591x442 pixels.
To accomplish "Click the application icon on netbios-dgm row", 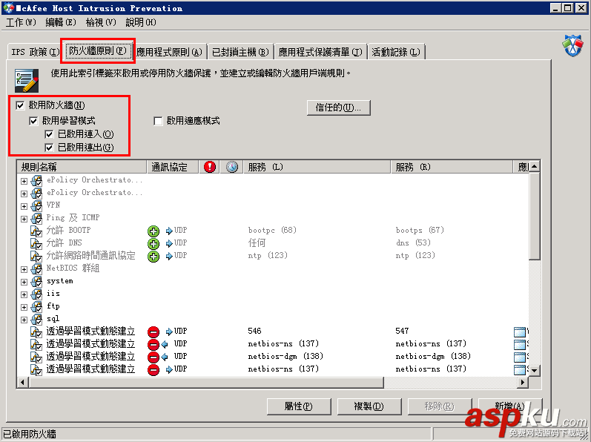I will pos(520,357).
